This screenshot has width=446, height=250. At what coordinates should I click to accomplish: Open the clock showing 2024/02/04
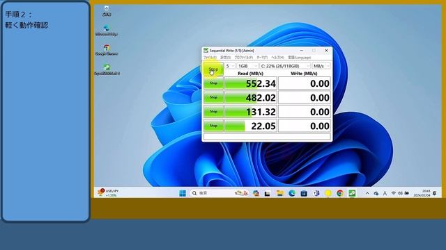(422, 193)
